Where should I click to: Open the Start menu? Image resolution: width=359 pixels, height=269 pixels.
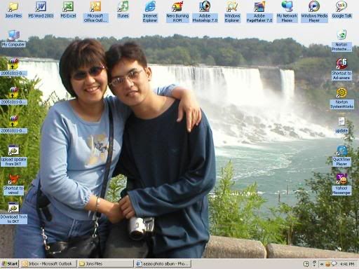10,264
